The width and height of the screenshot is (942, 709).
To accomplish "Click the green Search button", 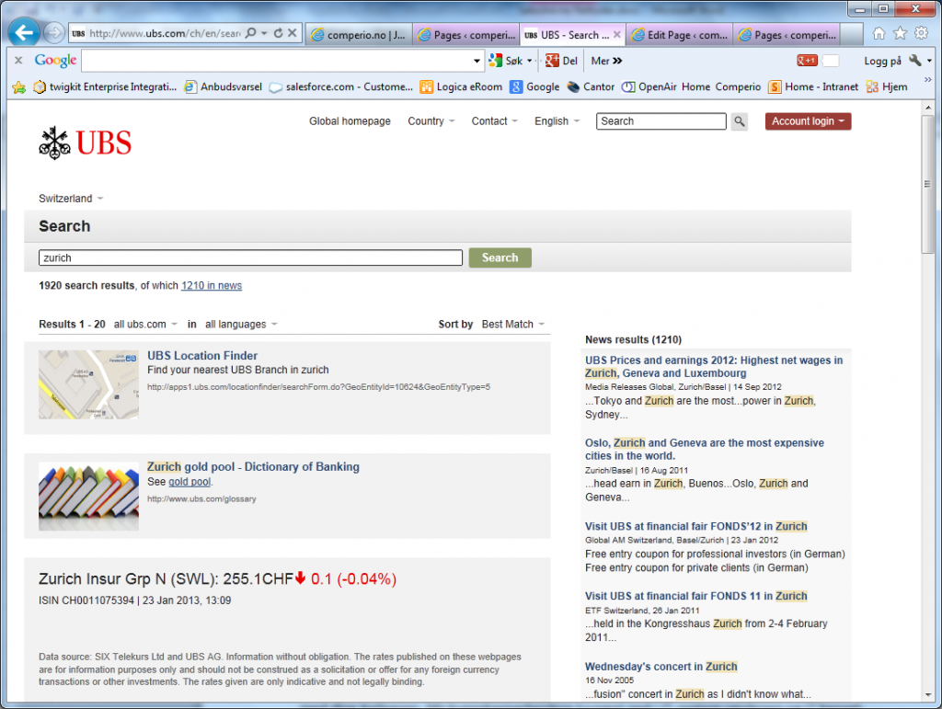I will click(x=500, y=257).
